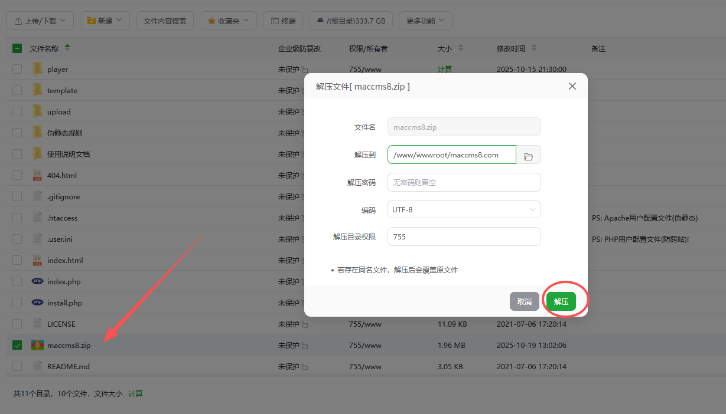
Task: Open the 收藏夹 favorites menu
Action: [x=228, y=21]
